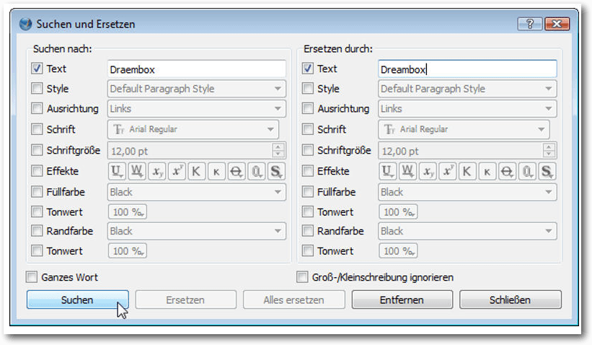Enable Effekte checkbox under Ersetzen durch
The width and height of the screenshot is (592, 345).
pyautogui.click(x=307, y=171)
